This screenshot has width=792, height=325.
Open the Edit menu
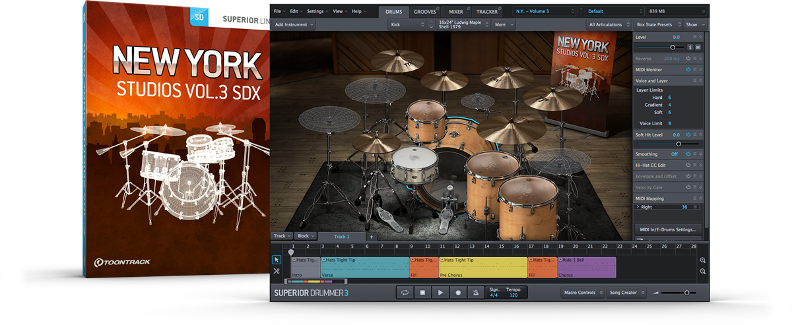295,11
